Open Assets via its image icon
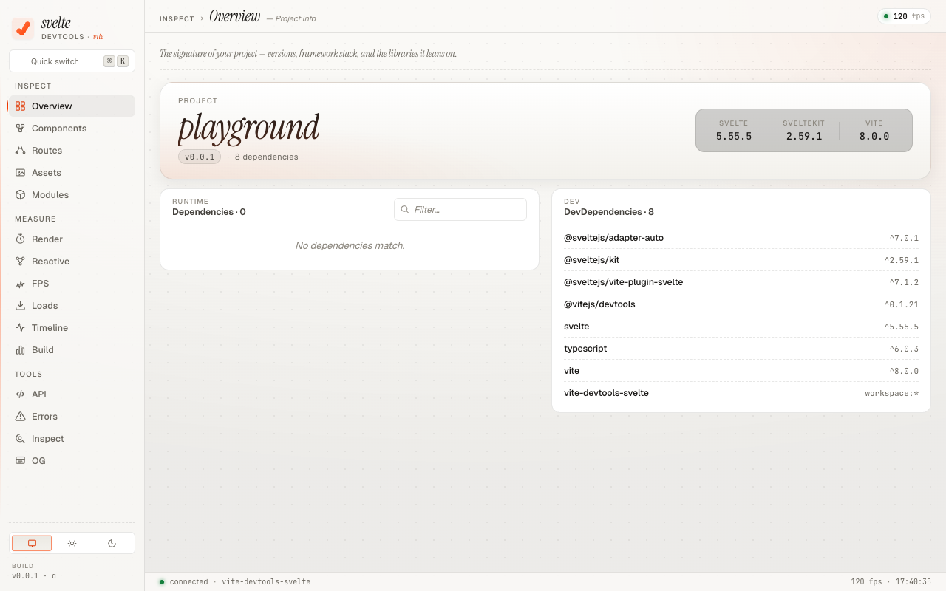This screenshot has height=591, width=946. click(x=20, y=173)
